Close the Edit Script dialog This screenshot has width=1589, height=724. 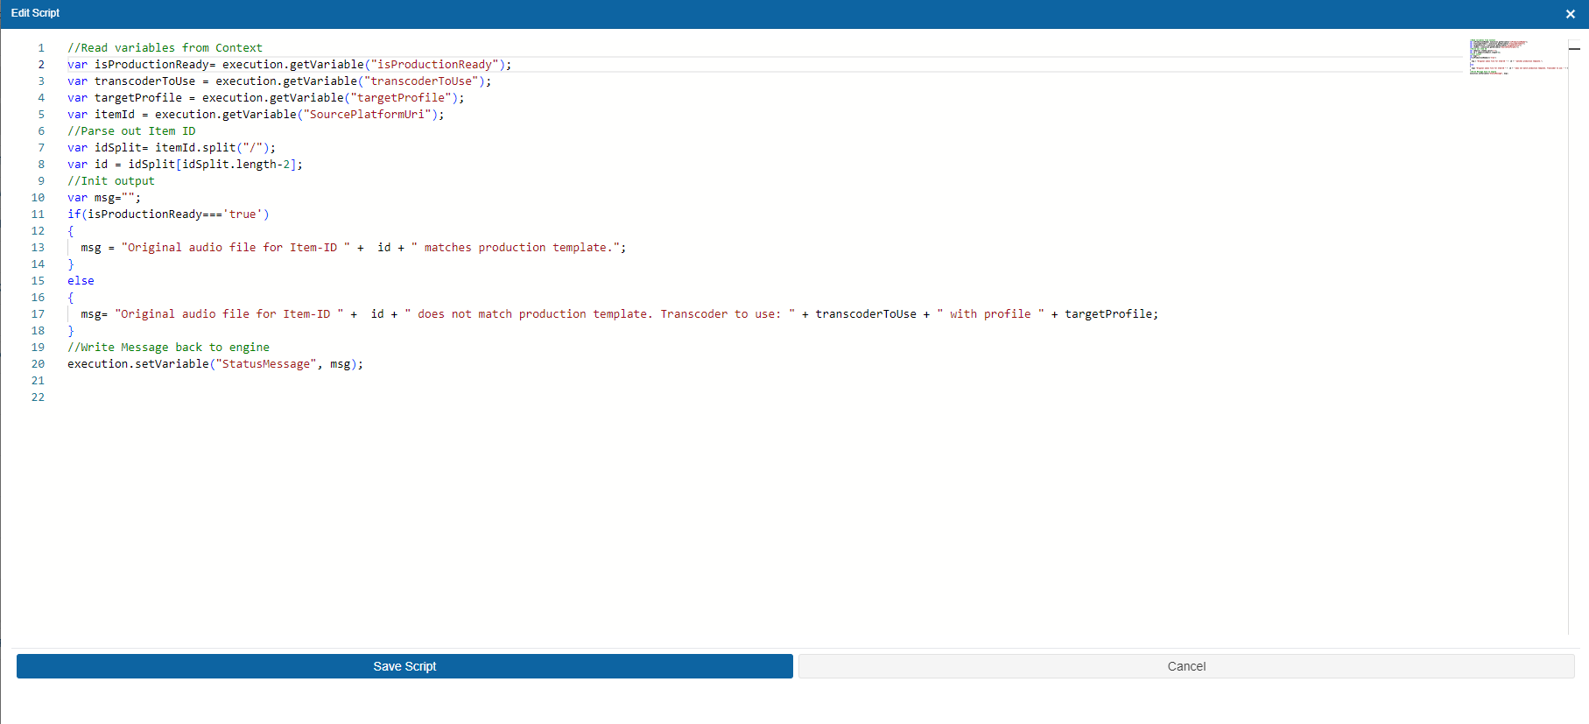[x=1570, y=14]
